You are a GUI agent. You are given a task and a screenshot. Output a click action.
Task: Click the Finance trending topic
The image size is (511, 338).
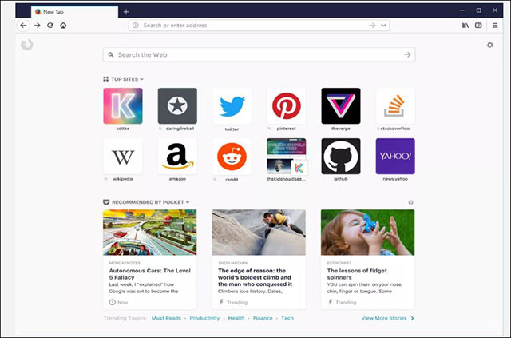tap(263, 318)
